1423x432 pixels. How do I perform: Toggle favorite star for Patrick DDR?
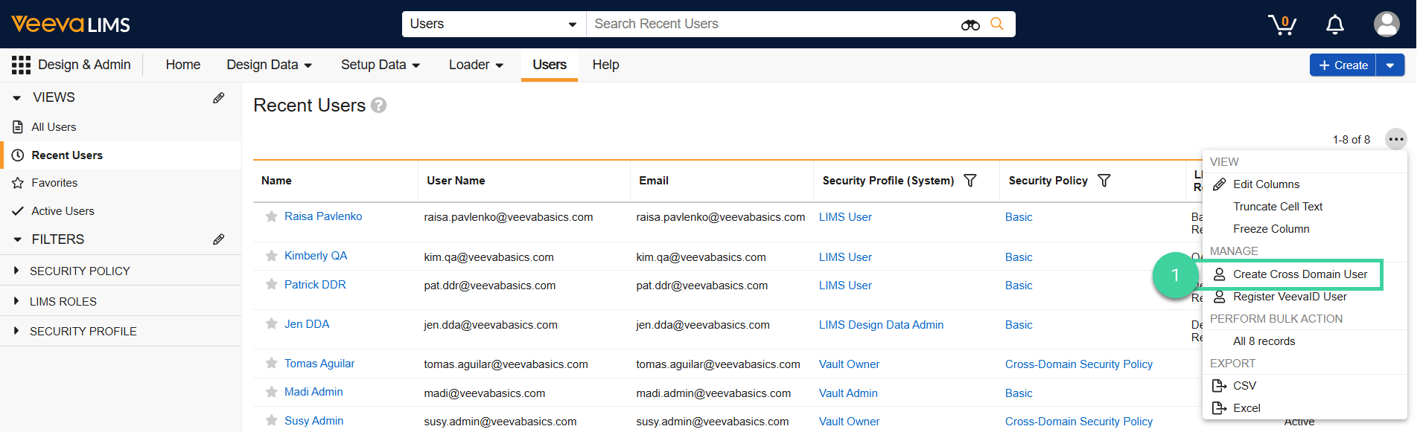272,285
